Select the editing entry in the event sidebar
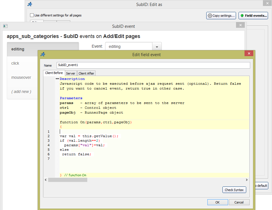Screen dimensions: 272x210 coord(18,49)
